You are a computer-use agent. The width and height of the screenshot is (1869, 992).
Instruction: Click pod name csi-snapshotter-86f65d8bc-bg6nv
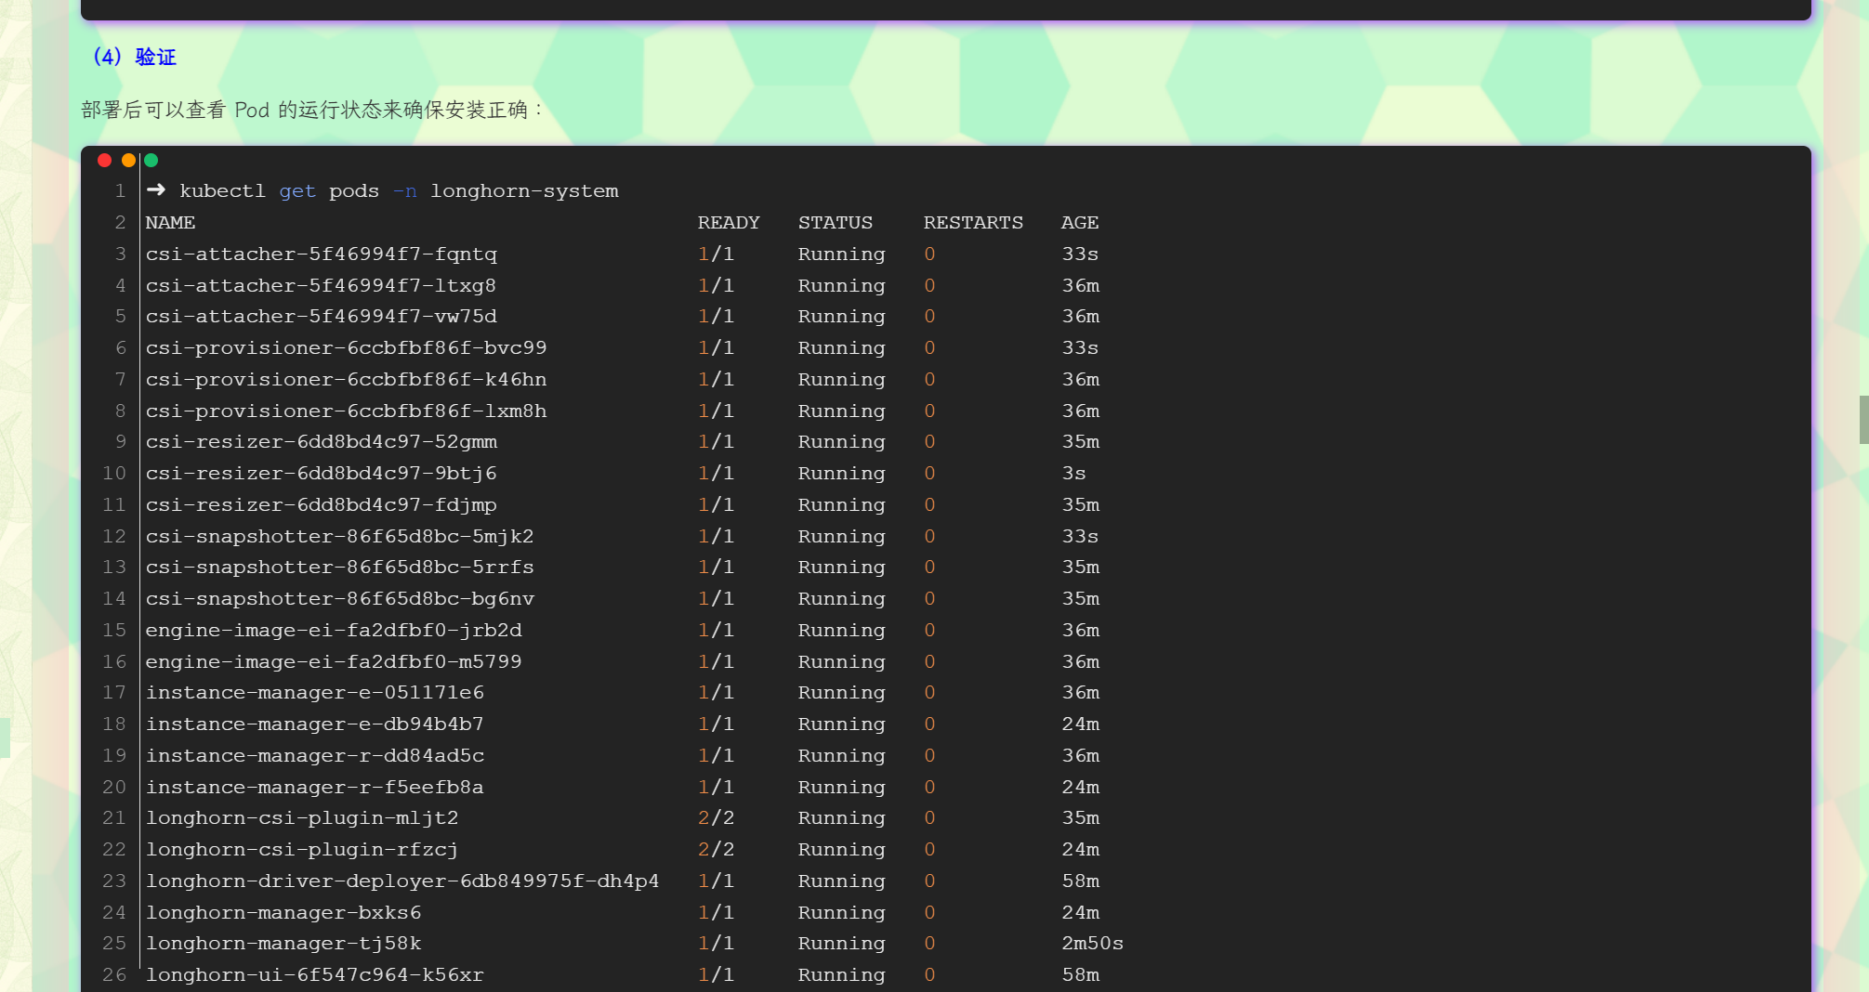tap(340, 599)
